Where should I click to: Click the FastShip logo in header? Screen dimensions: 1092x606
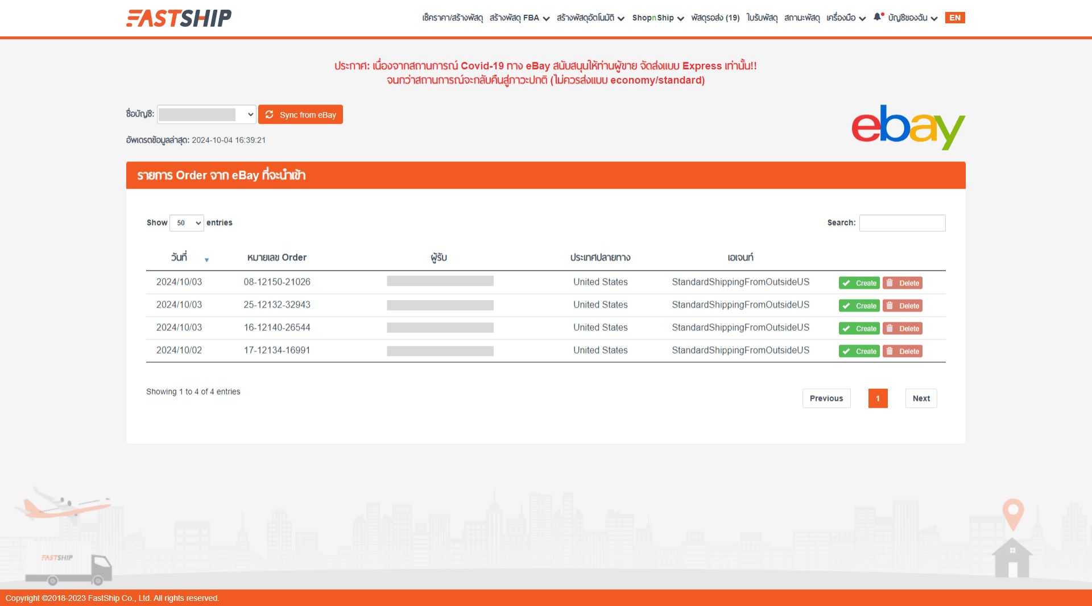point(179,18)
